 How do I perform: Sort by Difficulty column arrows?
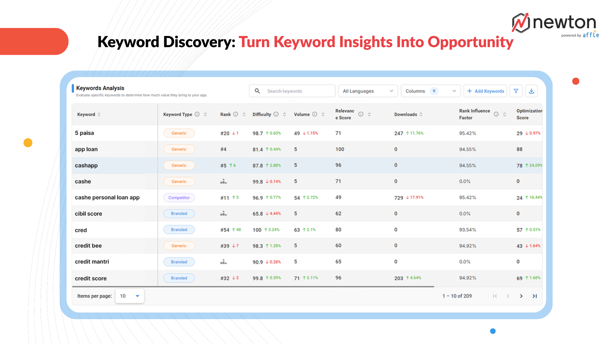[x=284, y=114]
